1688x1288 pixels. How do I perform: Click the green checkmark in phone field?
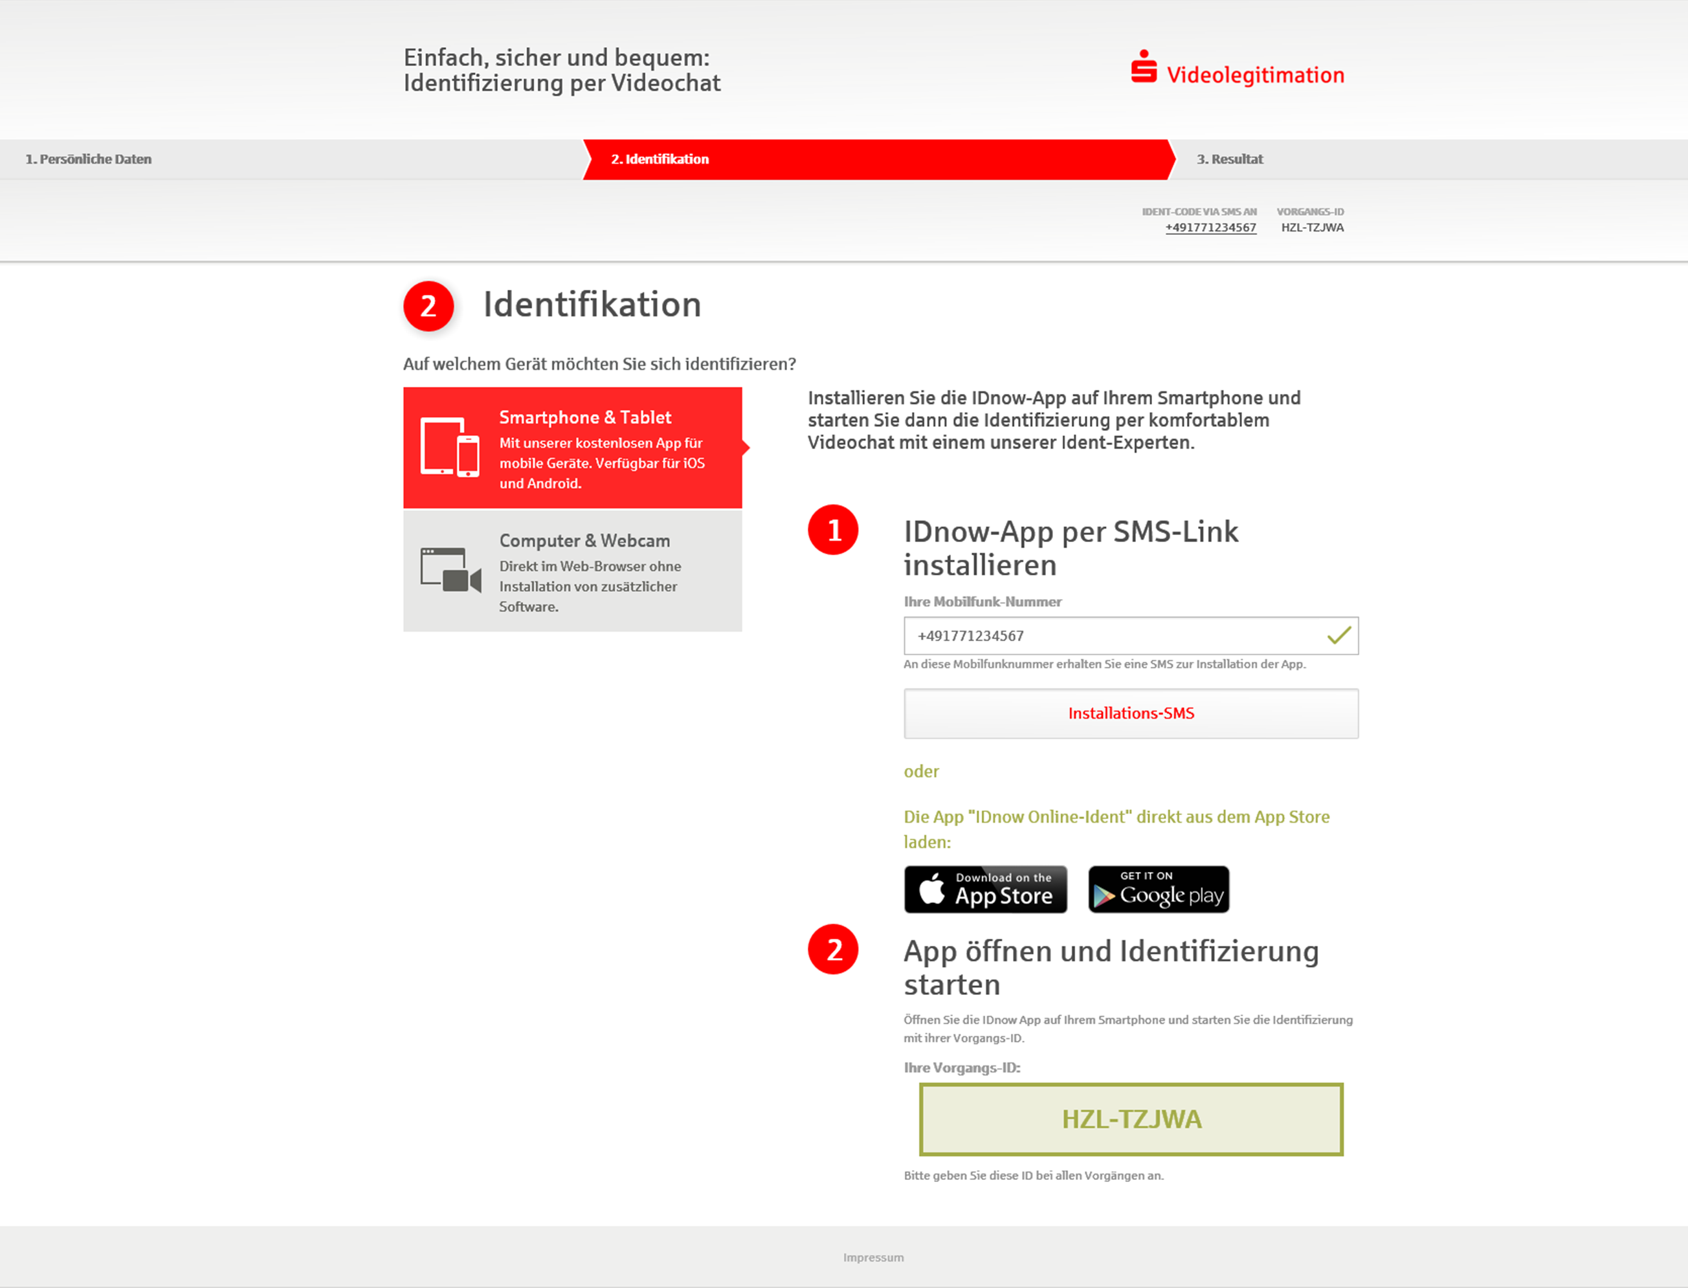(1338, 635)
